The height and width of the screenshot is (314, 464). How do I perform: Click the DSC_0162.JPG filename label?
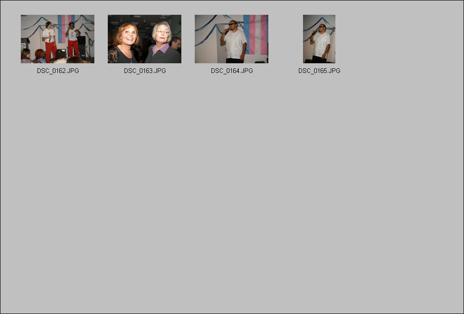coord(58,71)
